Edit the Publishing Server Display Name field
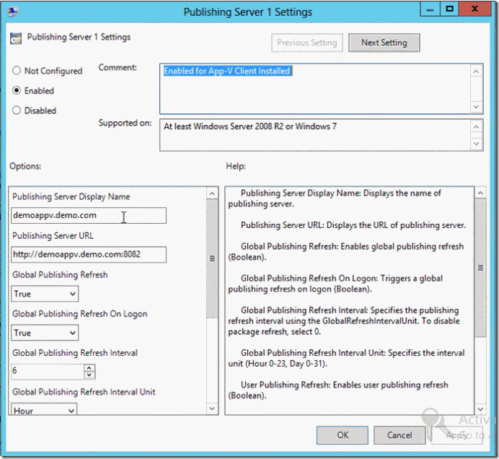The width and height of the screenshot is (499, 459). (x=89, y=216)
